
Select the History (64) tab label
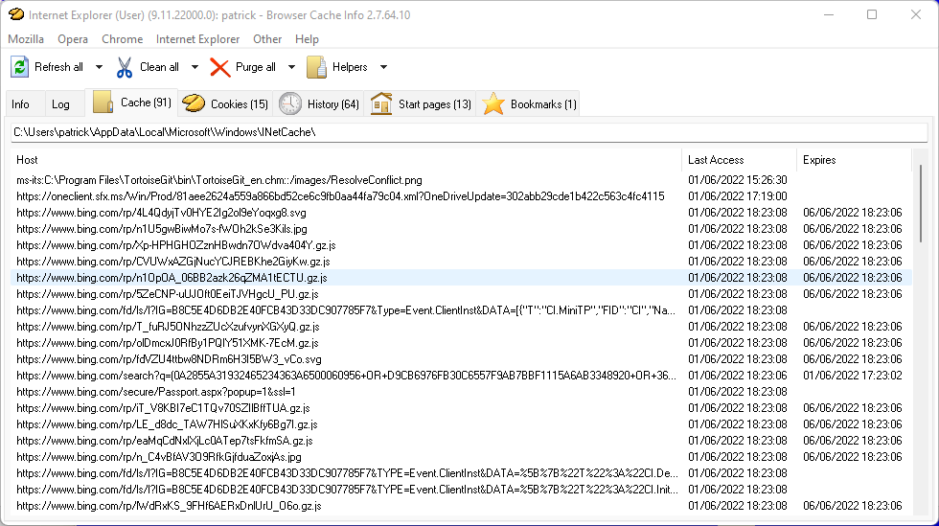(333, 104)
